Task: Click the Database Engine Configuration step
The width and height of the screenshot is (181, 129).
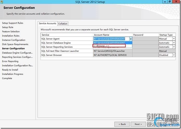Action: click(x=17, y=53)
